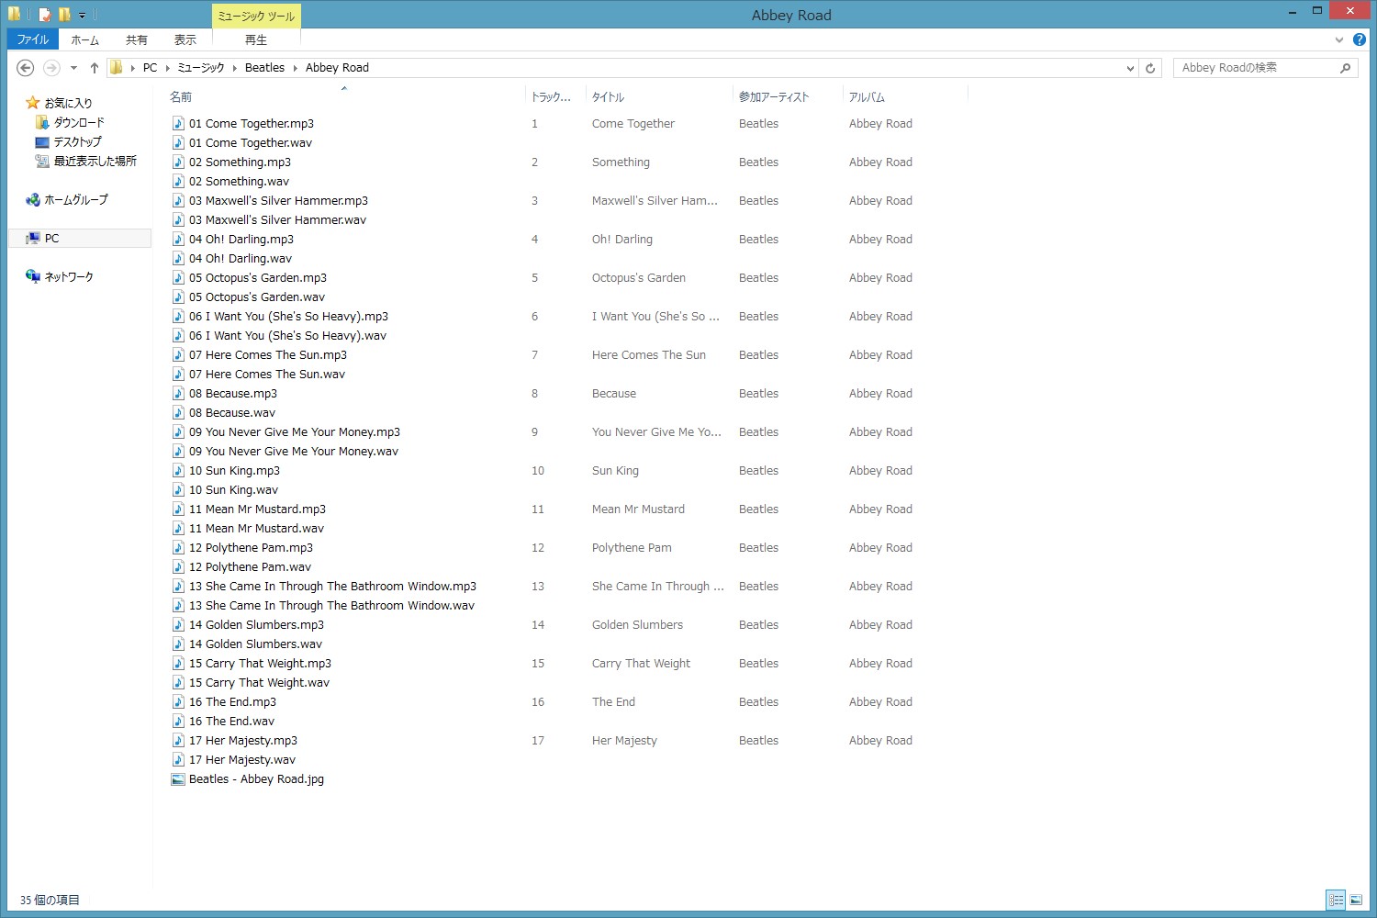
Task: Select file Beatles - Abbey Road.jpg
Action: coord(256,778)
